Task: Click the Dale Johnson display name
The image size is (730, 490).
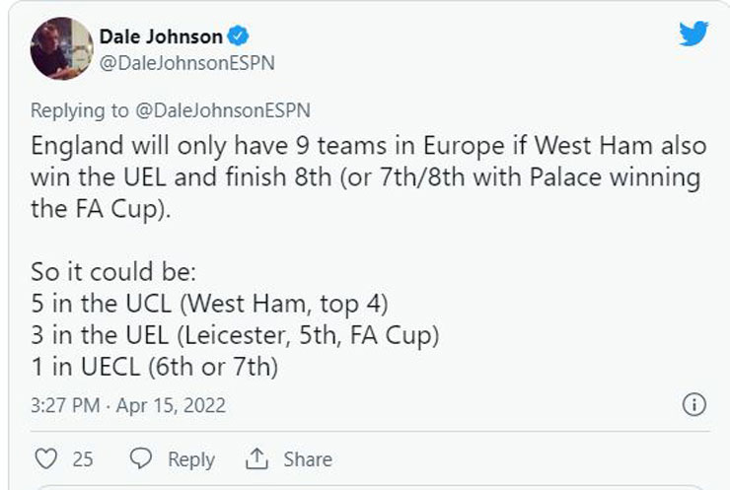Action: click(161, 37)
